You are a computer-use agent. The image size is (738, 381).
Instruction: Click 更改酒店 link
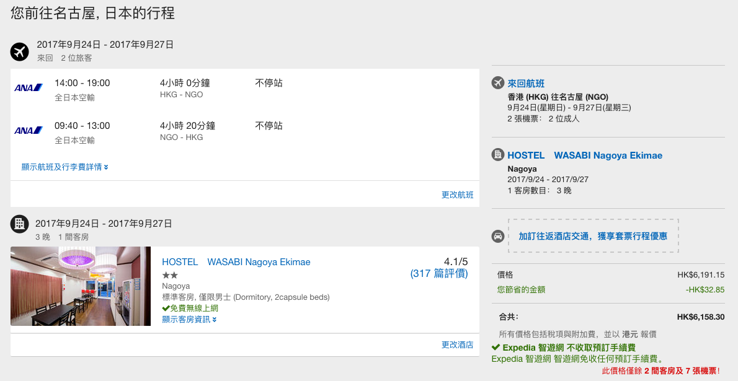[x=458, y=345]
